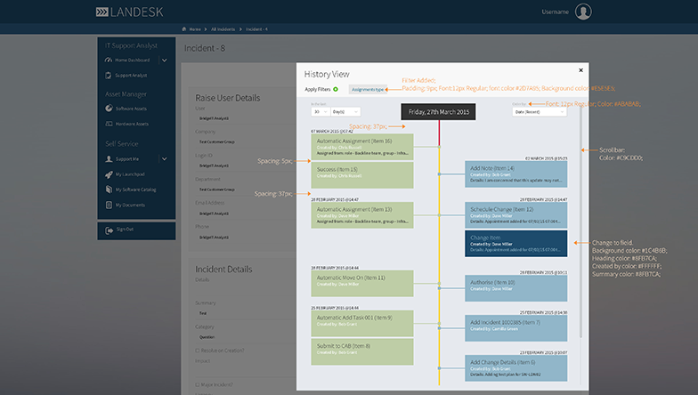
Task: Click the user avatar icon in header
Action: click(582, 12)
